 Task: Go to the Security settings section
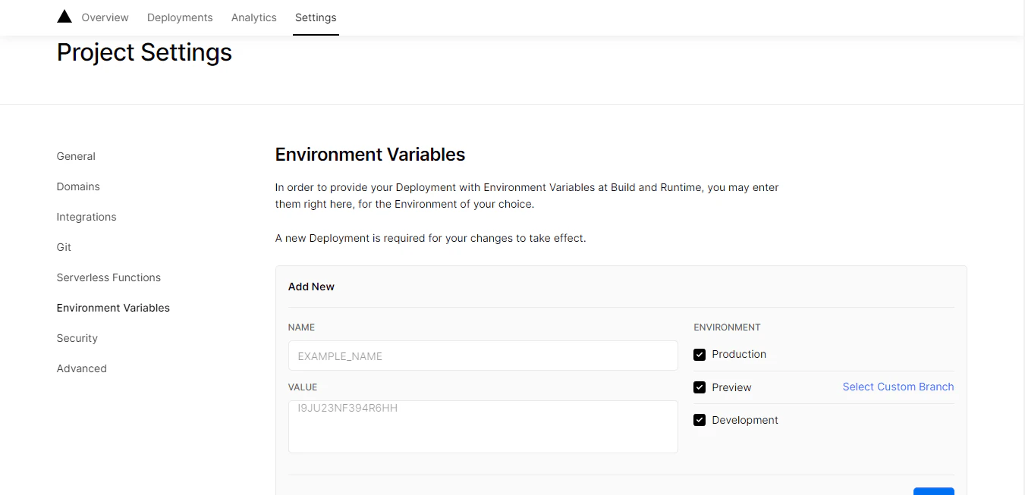(77, 338)
